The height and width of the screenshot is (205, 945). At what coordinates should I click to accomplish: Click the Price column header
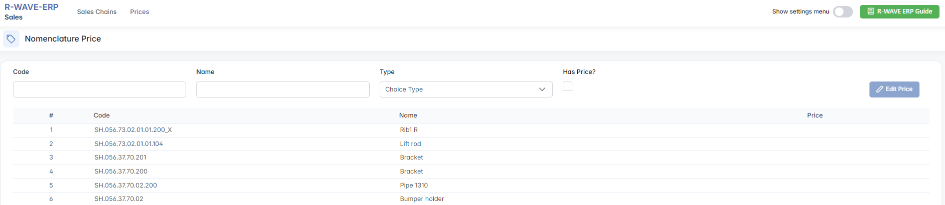click(x=814, y=115)
